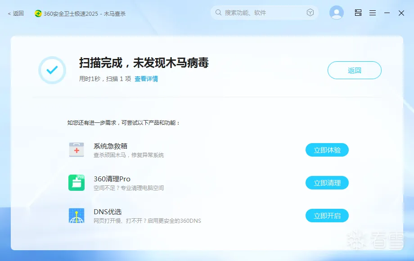Click the 用时1秒，扫描 1 项 text
Screen dimensions: 414x261
(x=105, y=79)
